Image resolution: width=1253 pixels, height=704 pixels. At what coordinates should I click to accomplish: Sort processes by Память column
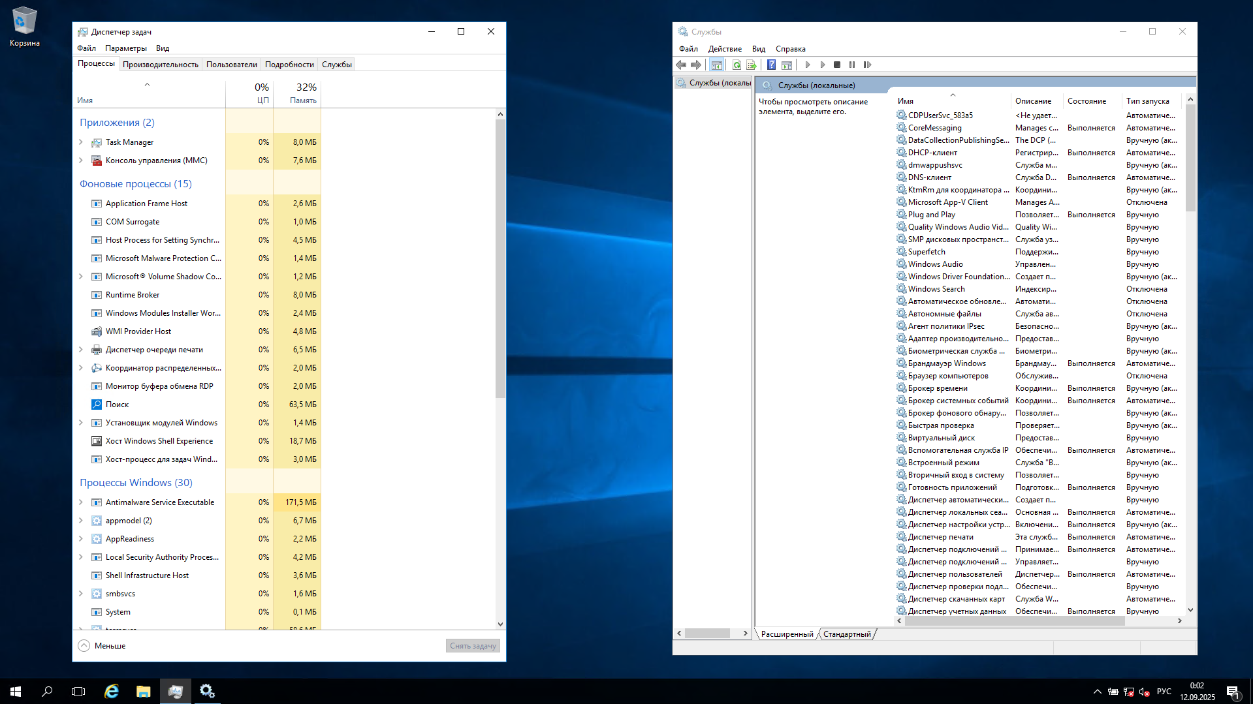(x=297, y=93)
